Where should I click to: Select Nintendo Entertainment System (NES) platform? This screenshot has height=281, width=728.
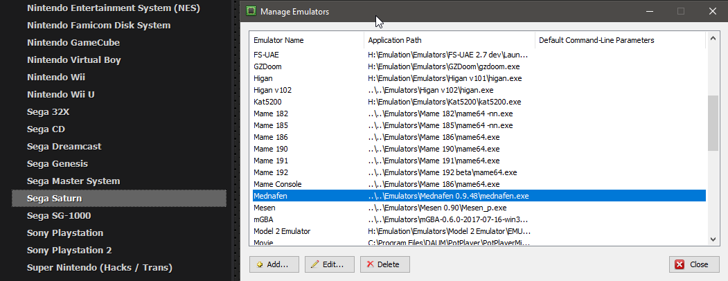tap(114, 8)
